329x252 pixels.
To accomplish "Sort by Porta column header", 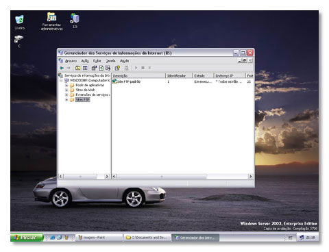I will (249, 75).
